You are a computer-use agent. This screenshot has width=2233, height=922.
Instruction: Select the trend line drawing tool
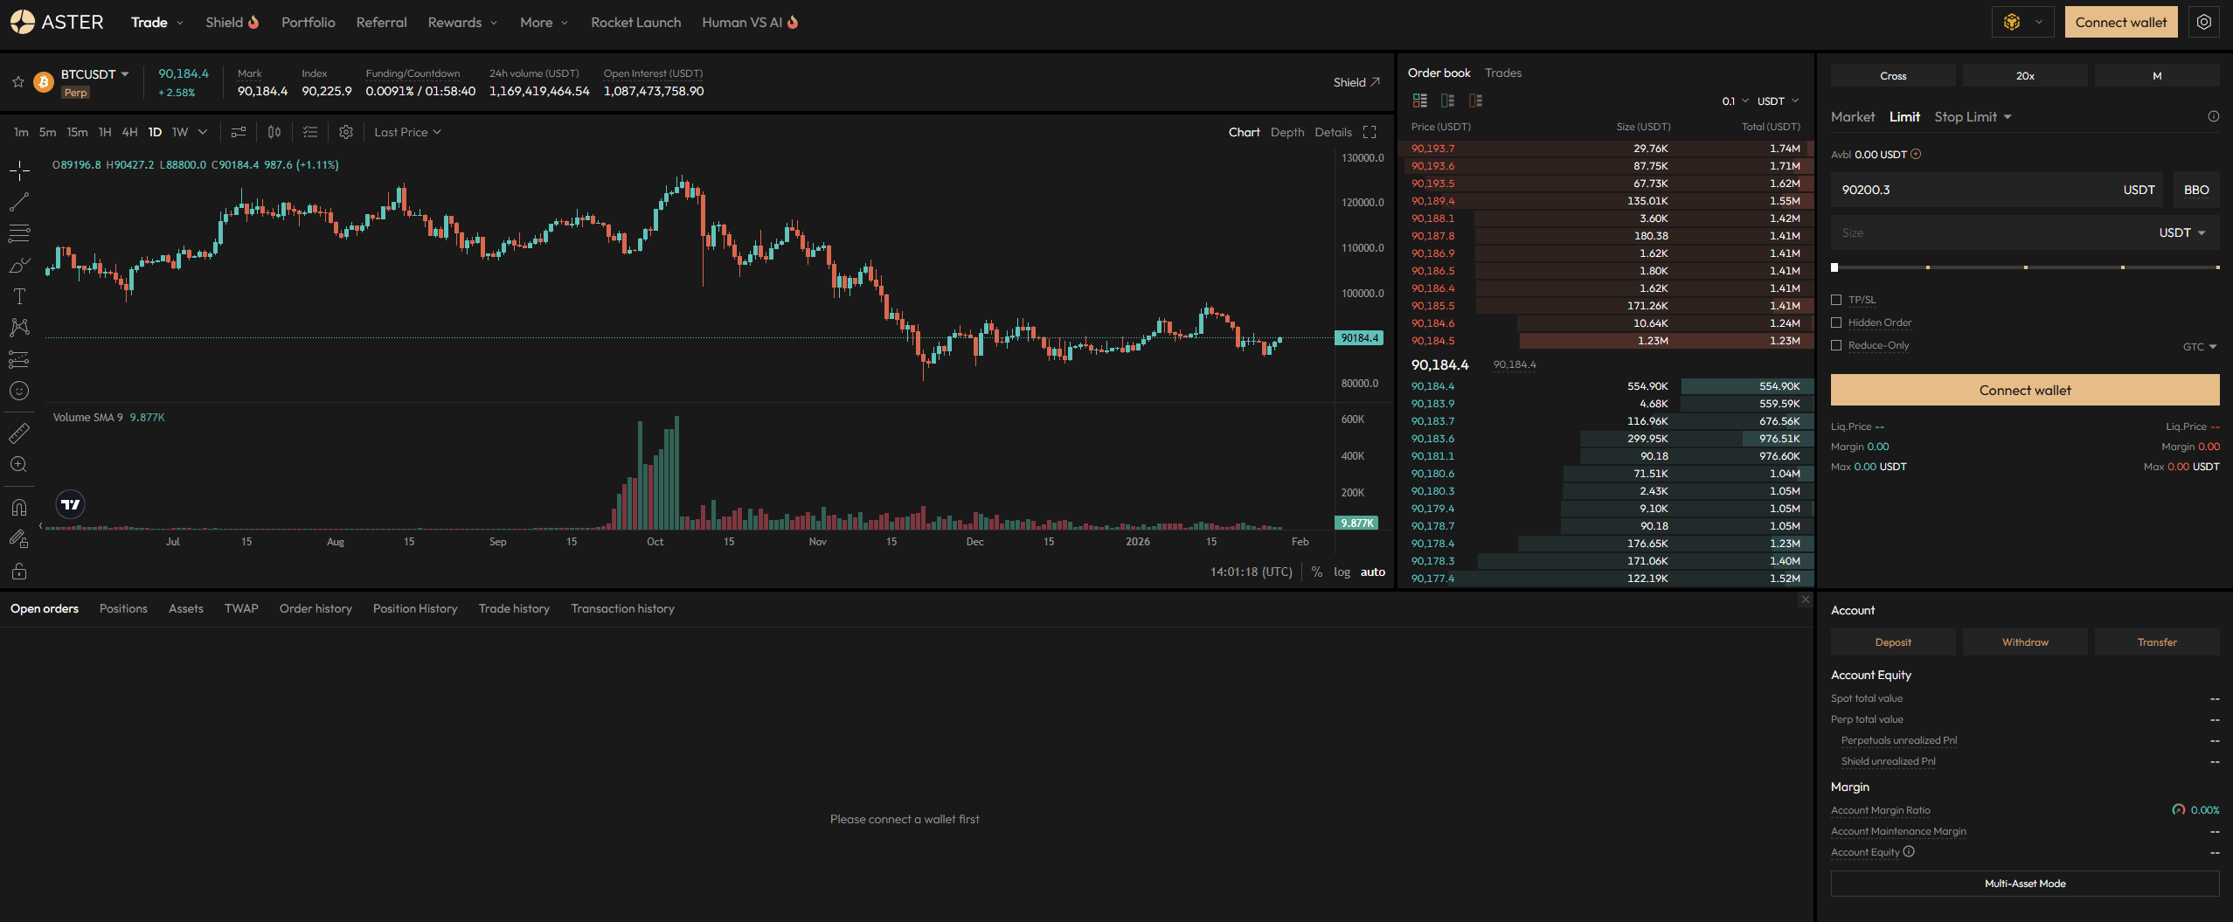(19, 202)
